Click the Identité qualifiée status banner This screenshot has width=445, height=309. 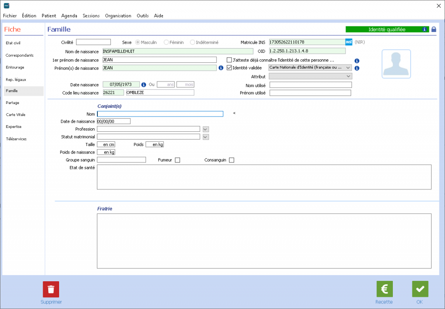387,29
